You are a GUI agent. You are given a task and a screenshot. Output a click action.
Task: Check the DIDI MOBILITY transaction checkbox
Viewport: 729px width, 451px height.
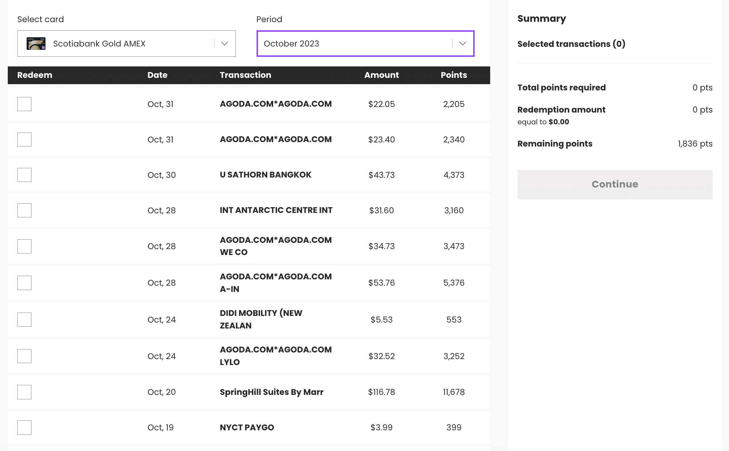[24, 320]
